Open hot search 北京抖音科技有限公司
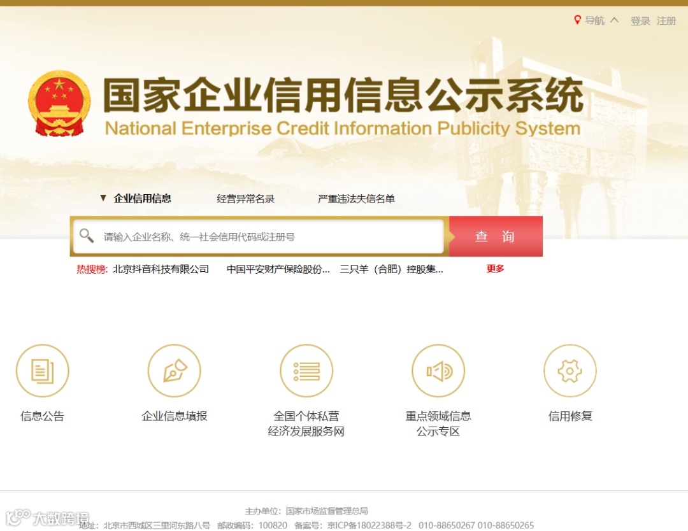Image resolution: width=688 pixels, height=531 pixels. [x=161, y=269]
